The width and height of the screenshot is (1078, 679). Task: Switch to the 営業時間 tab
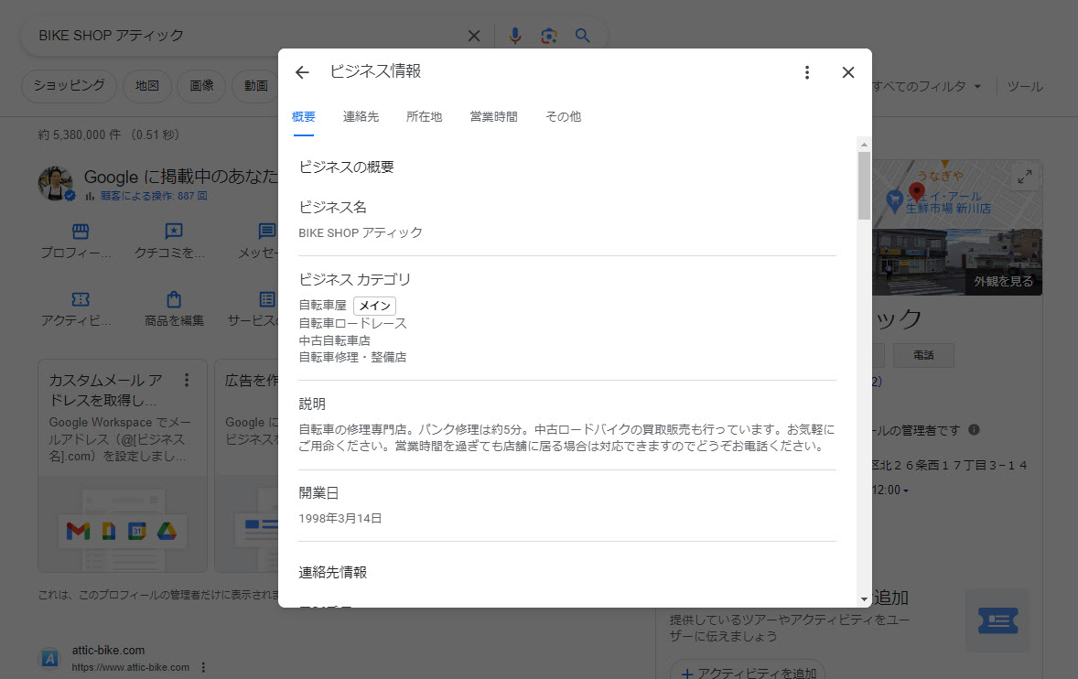(x=493, y=116)
